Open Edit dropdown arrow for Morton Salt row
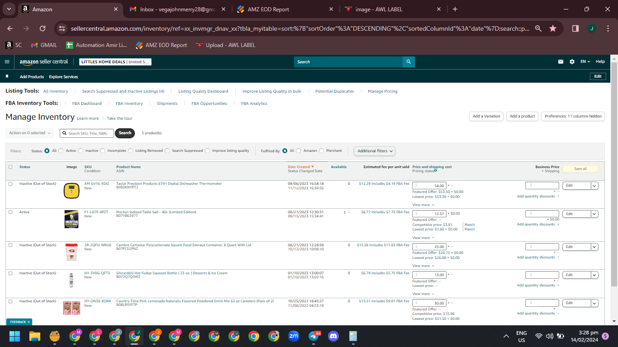 point(595,214)
